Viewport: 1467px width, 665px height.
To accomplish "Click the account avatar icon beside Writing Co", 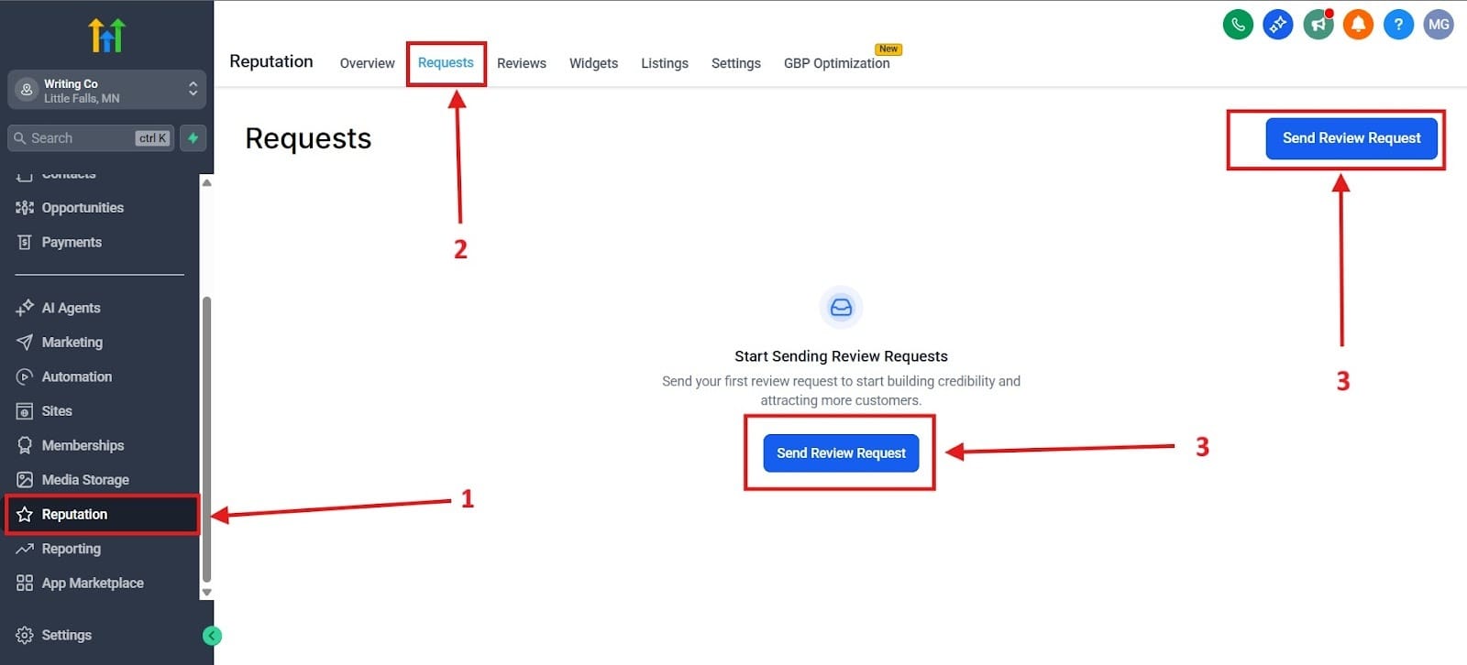I will pyautogui.click(x=27, y=90).
